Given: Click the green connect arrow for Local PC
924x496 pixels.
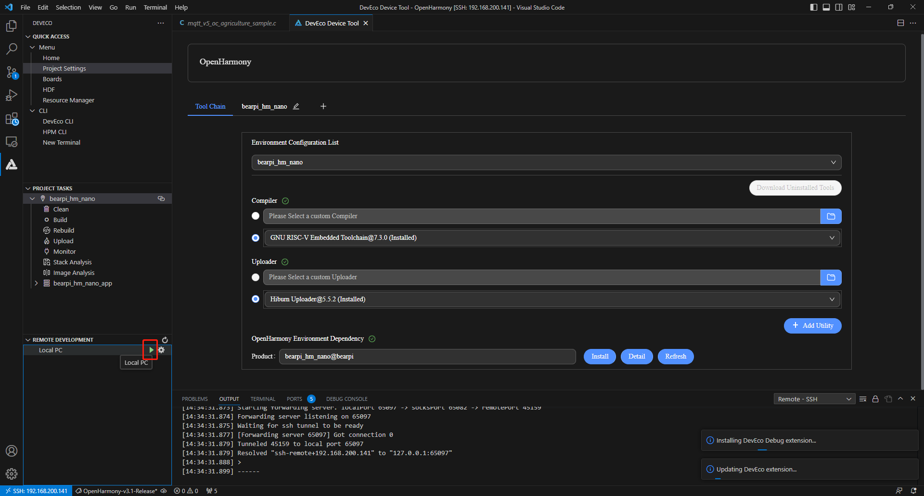Looking at the screenshot, I should point(151,350).
